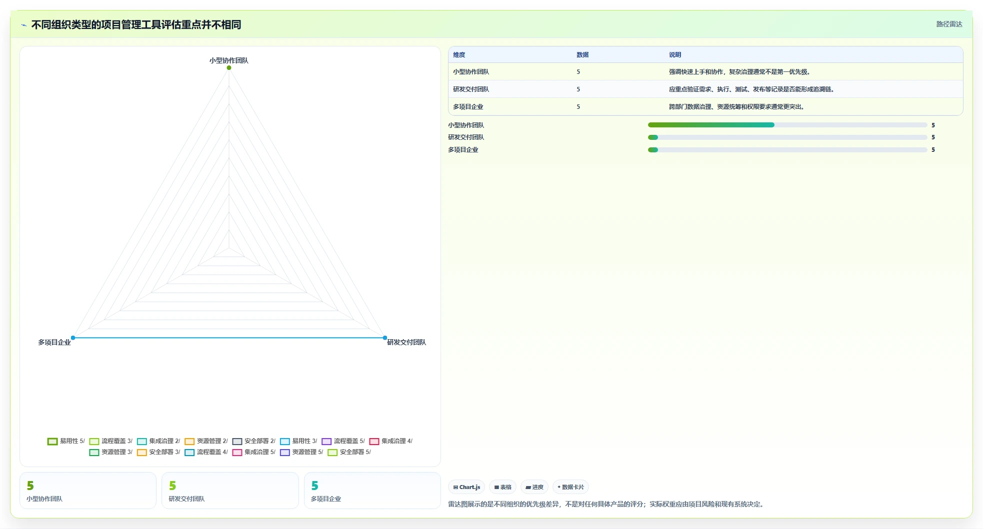Image resolution: width=983 pixels, height=529 pixels.
Task: Hide the 集成治理 2/ legend series
Action: (x=158, y=441)
